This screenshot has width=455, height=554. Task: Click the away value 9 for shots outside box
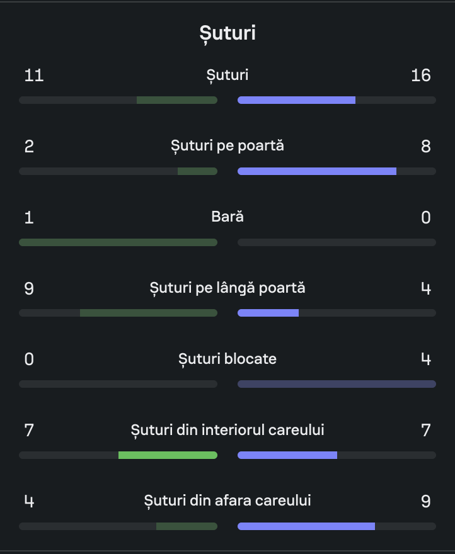pyautogui.click(x=426, y=502)
